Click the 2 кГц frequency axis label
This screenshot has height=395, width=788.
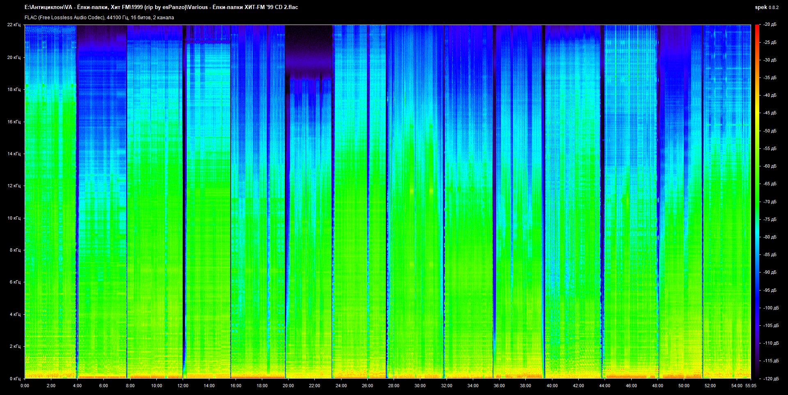coord(15,346)
